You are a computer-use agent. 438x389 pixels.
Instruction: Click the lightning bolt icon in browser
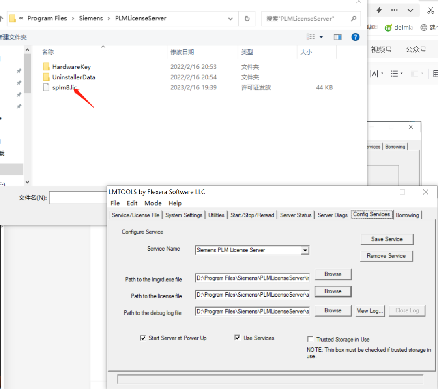(379, 10)
